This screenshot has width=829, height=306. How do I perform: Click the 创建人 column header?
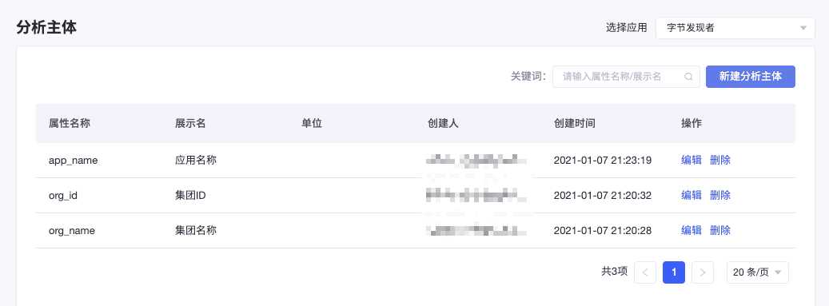click(443, 124)
